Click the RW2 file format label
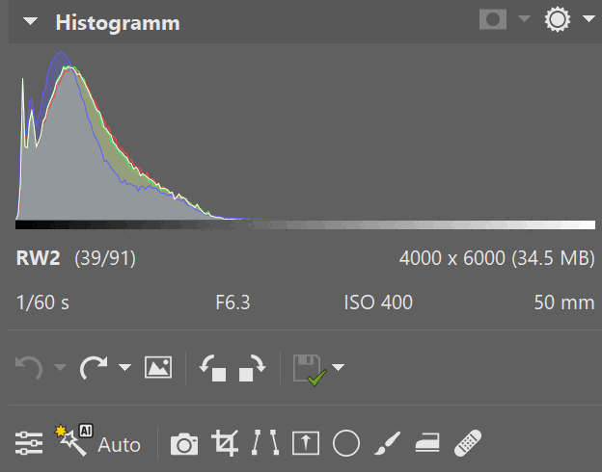The width and height of the screenshot is (602, 473). [38, 258]
